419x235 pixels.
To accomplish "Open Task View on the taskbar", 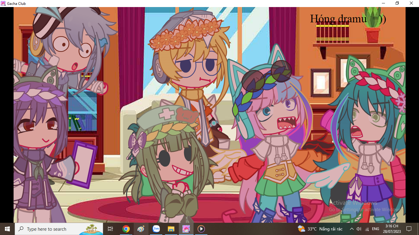I will (x=110, y=229).
